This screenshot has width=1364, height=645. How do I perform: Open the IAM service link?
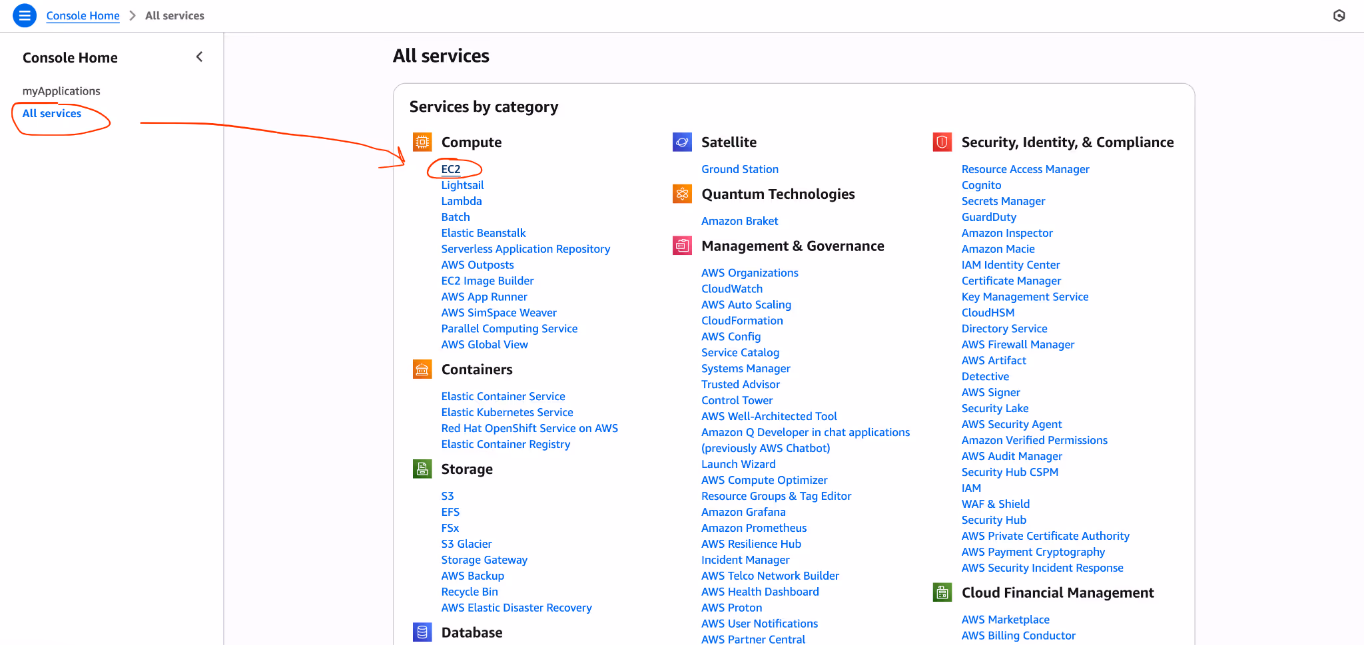coord(971,488)
